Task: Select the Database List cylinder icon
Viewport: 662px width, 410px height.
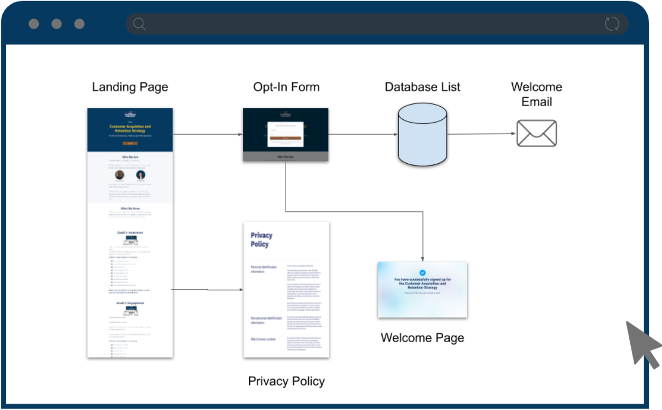Action: coord(422,135)
